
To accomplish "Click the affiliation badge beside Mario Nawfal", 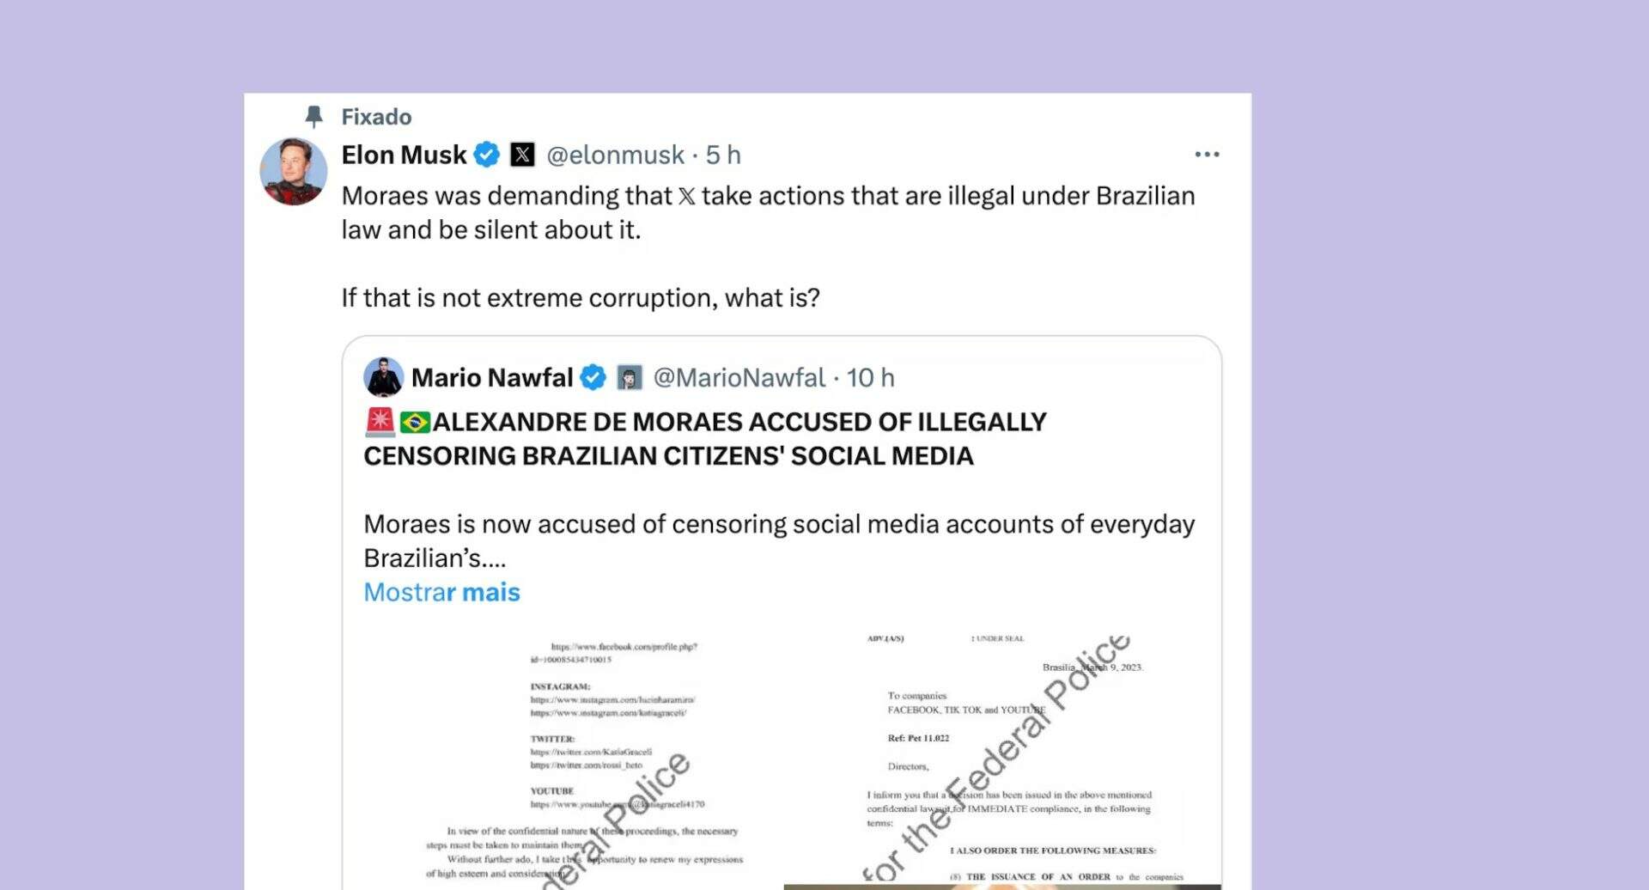I will 630,378.
